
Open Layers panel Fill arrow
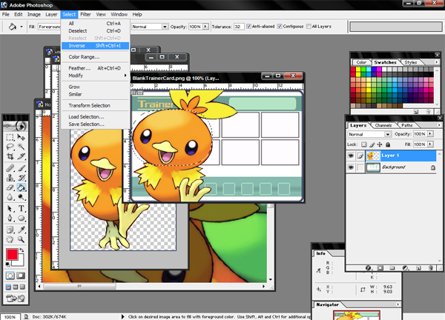coord(430,144)
